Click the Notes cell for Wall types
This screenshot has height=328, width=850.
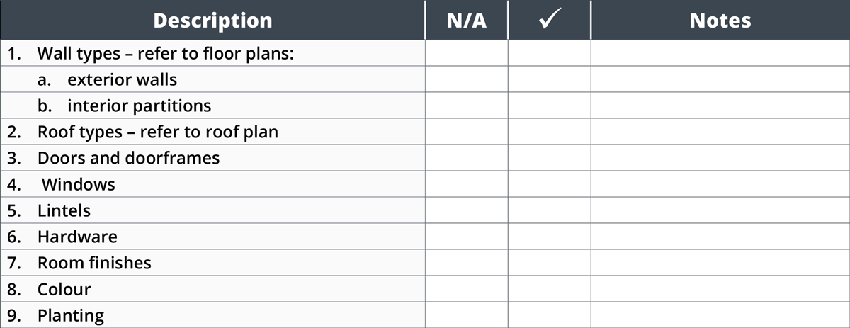tap(720, 53)
